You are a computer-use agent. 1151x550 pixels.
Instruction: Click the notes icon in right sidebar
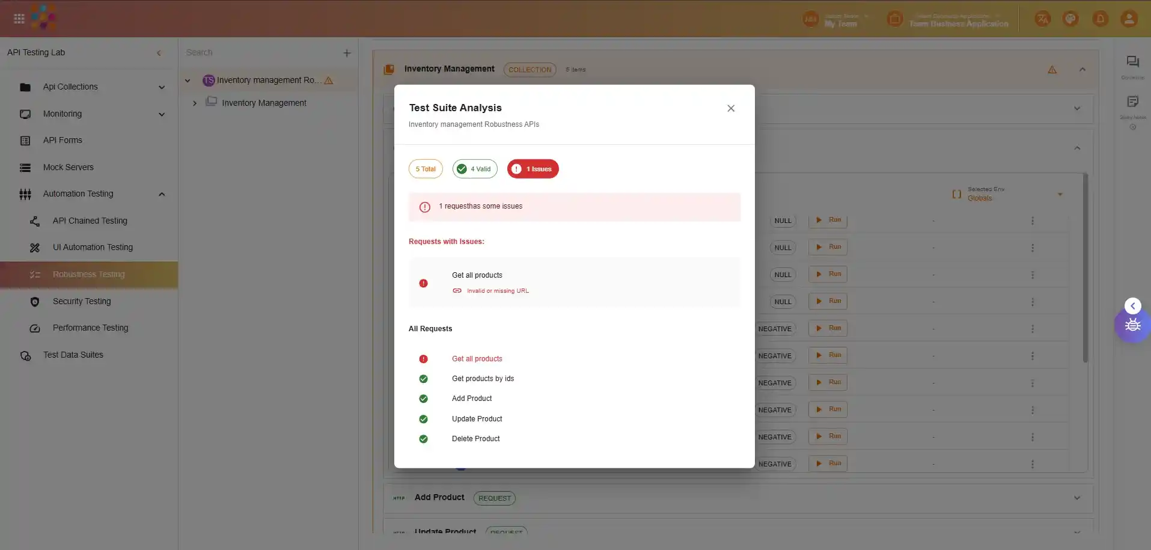(1132, 102)
